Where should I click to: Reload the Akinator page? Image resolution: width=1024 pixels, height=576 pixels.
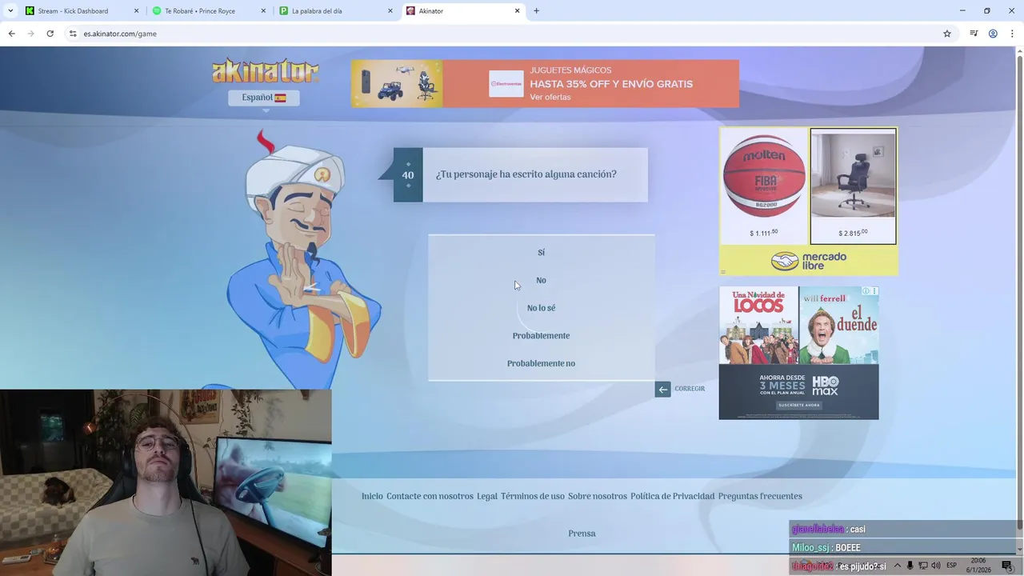pos(50,34)
